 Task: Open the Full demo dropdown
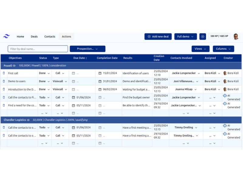(186, 36)
